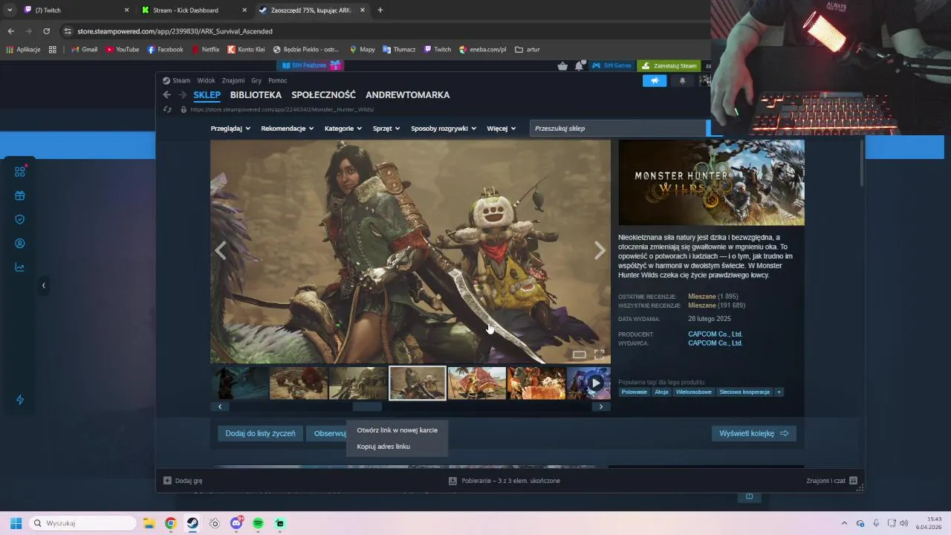The image size is (951, 535).
Task: Open the Gry menu
Action: [256, 80]
